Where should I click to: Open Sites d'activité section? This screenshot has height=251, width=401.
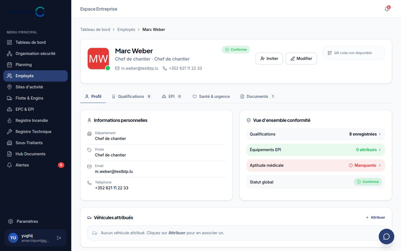[35, 87]
